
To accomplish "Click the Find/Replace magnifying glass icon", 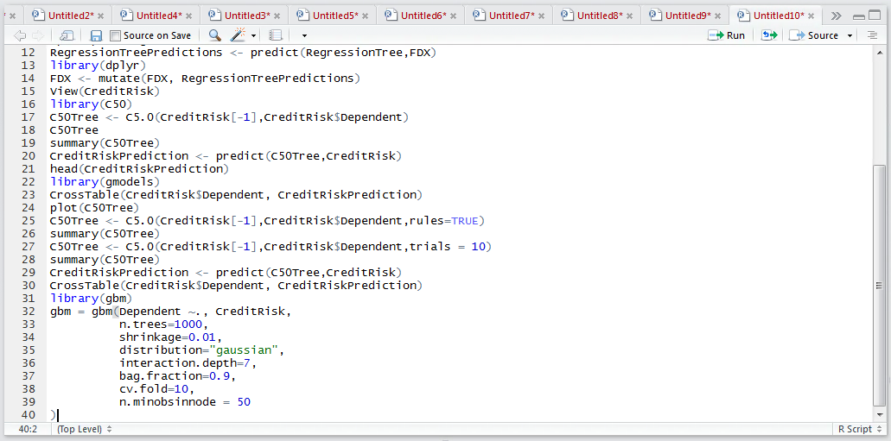I will point(215,35).
